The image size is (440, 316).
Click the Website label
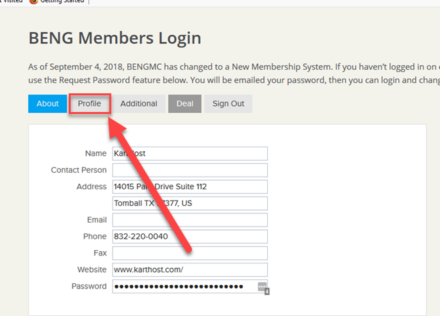tap(92, 270)
